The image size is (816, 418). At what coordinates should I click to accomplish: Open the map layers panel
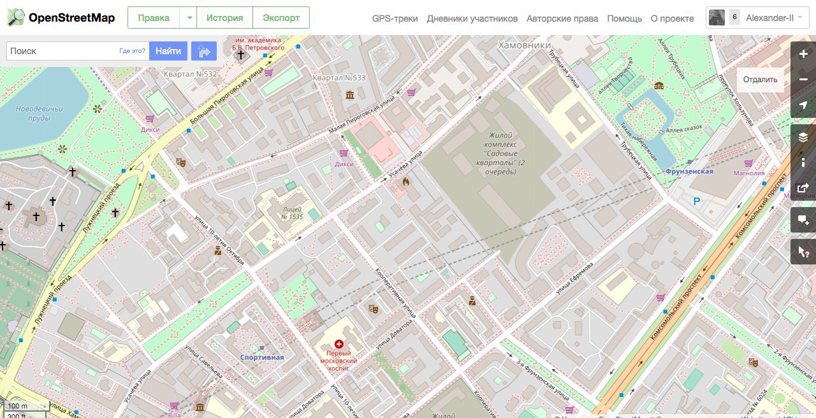(x=803, y=137)
